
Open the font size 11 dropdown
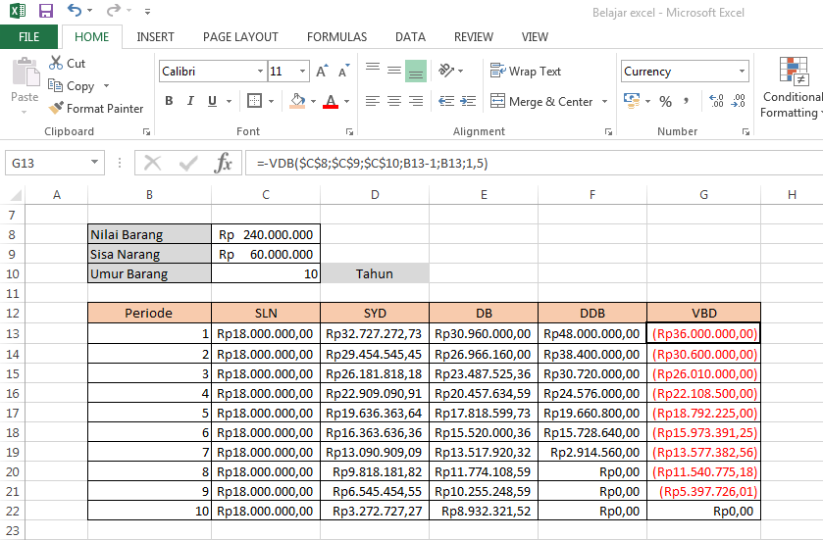coord(302,71)
